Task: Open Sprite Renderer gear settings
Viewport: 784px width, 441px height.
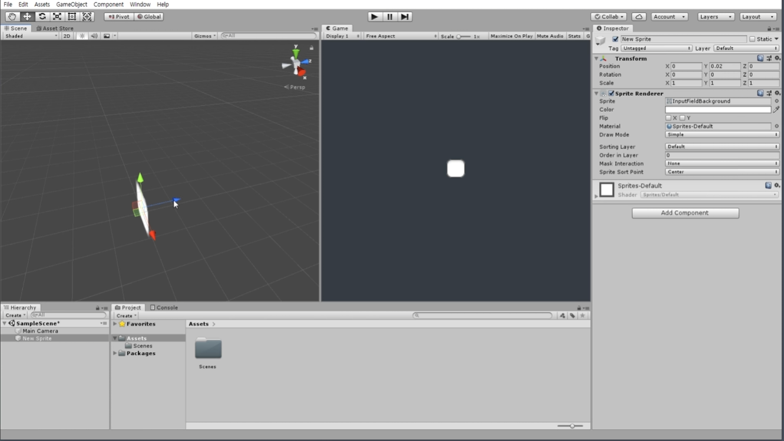Action: pos(778,93)
